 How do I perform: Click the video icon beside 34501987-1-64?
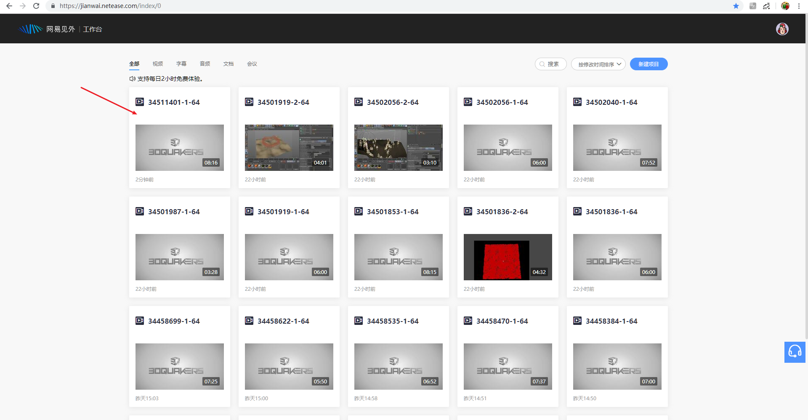(x=140, y=211)
